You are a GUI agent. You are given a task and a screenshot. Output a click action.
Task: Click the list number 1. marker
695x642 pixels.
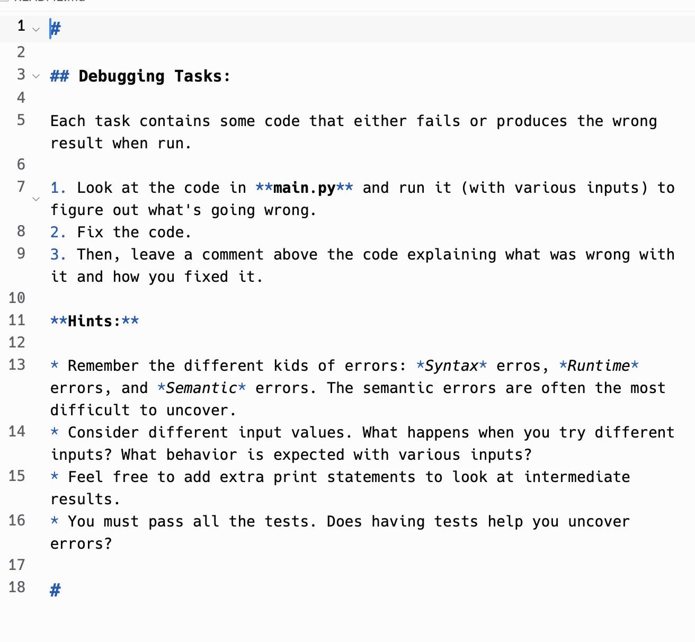58,188
